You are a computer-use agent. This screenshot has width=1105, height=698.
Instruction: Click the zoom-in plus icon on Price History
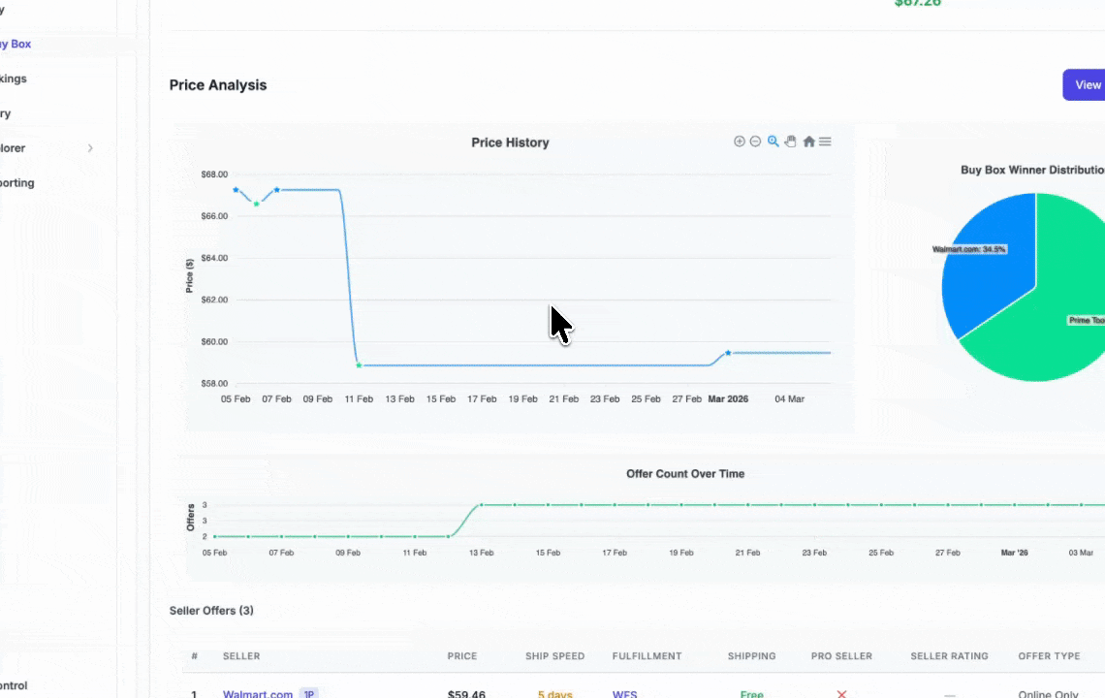click(740, 142)
